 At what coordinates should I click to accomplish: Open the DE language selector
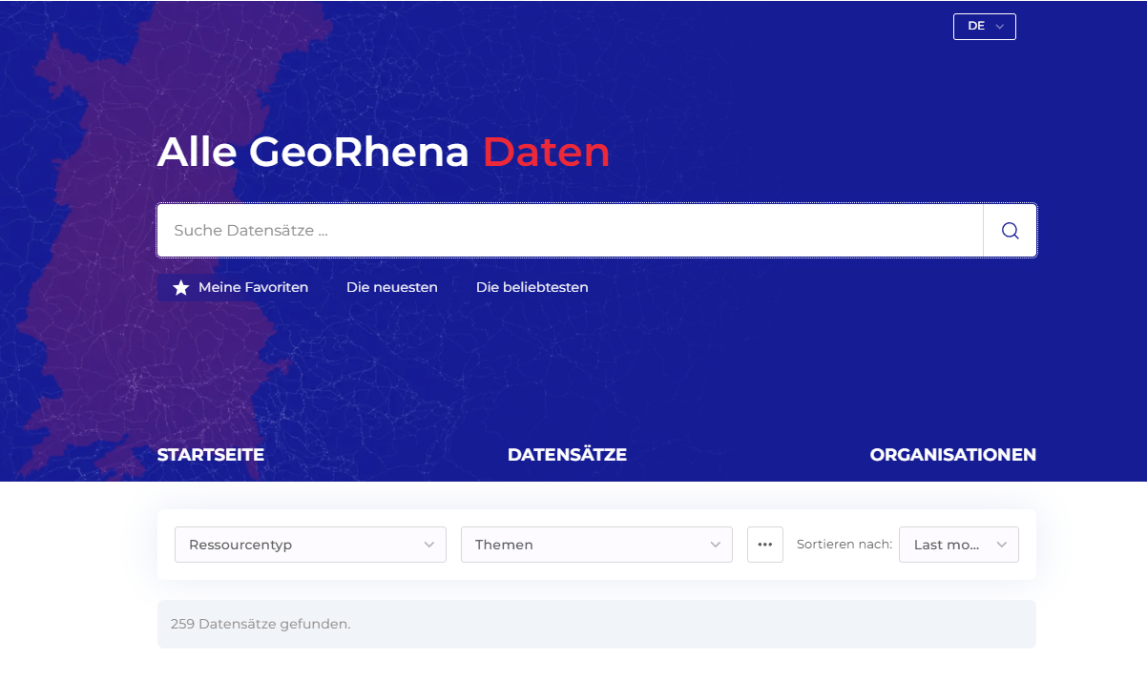pos(984,27)
